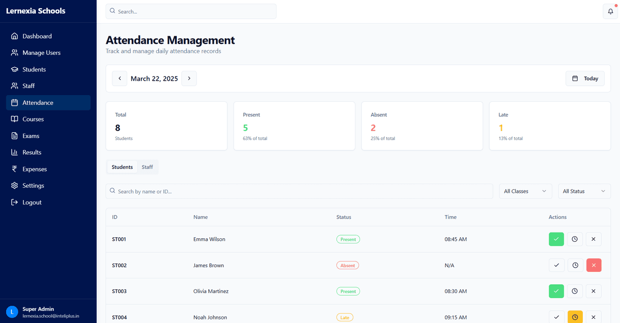620x323 pixels.
Task: Log out of Lernexia Schools
Action: pyautogui.click(x=32, y=202)
